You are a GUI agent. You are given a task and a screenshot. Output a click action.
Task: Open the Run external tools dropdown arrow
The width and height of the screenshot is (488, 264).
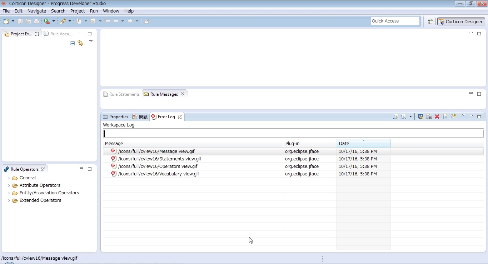54,21
